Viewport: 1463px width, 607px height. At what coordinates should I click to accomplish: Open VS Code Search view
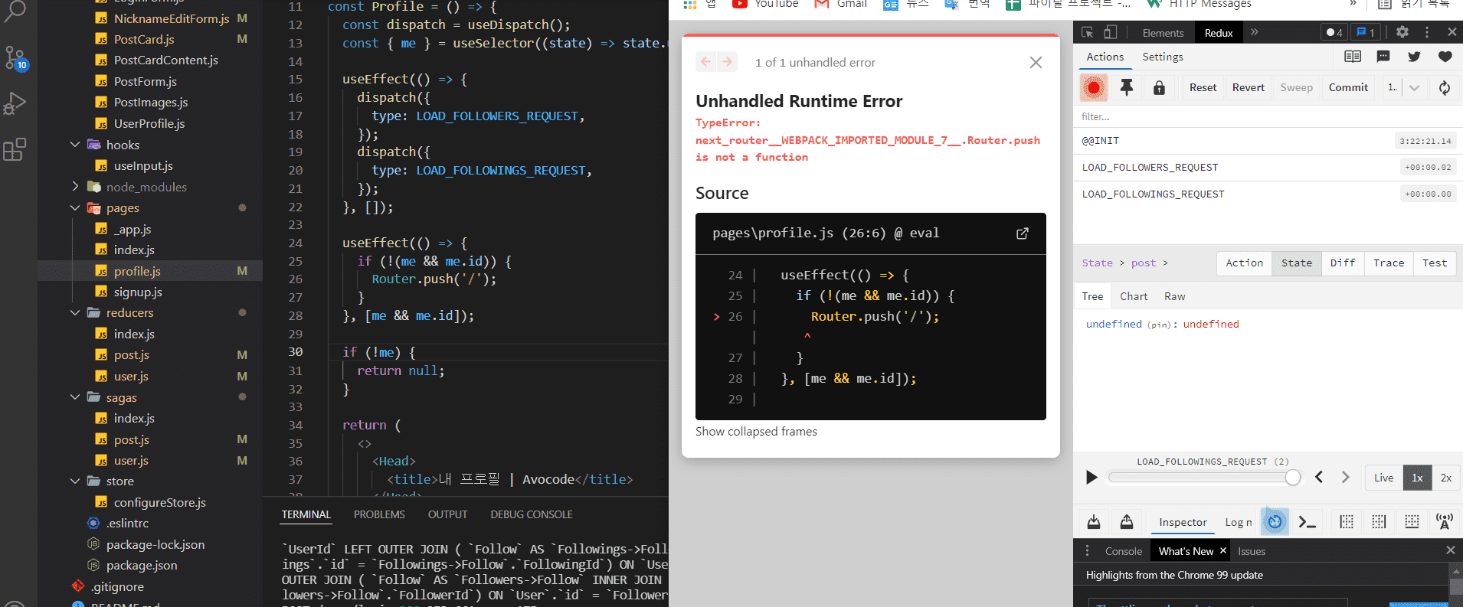click(15, 11)
